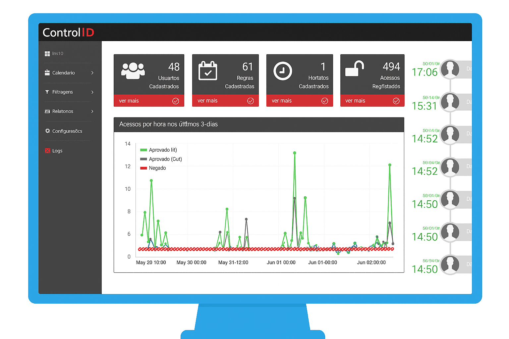
Task: Click 'ver mais' under Usuartos Cadastrados
Action: point(129,101)
